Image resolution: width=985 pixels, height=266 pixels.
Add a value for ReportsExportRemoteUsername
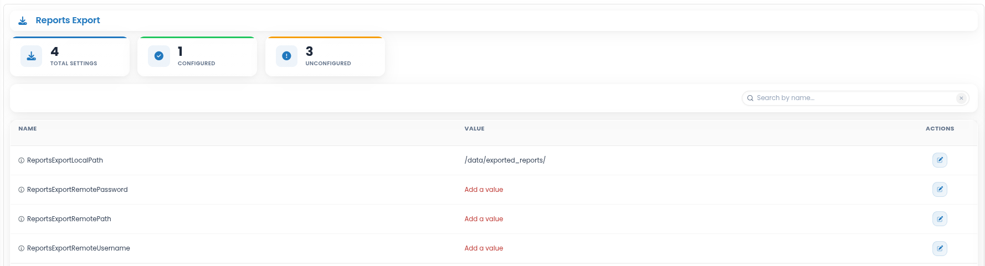point(484,248)
